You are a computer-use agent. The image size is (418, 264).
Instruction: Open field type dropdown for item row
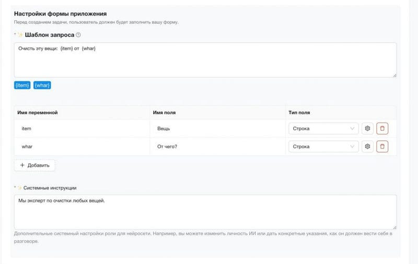(323, 128)
